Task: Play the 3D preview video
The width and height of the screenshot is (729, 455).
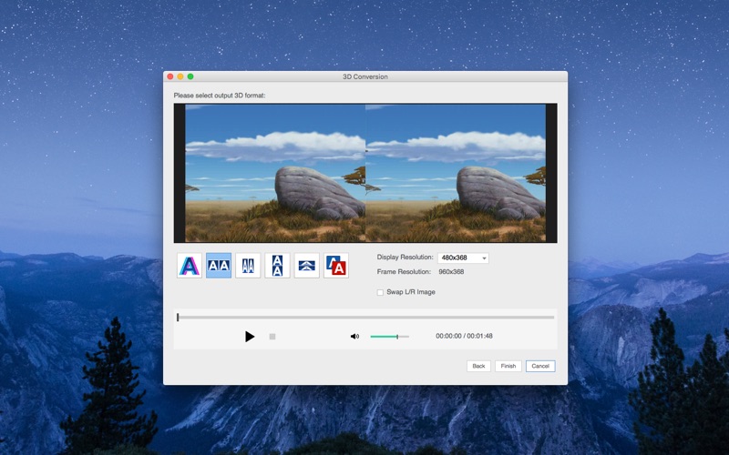Action: (x=250, y=337)
